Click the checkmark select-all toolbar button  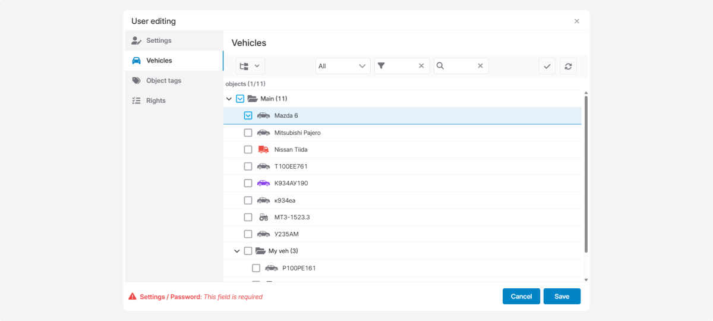point(547,66)
